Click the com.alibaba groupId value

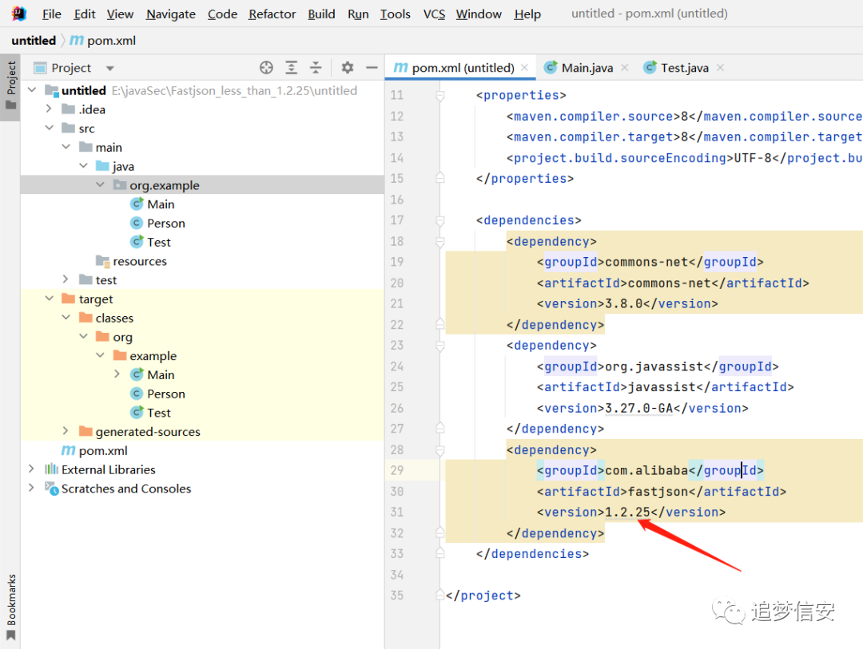646,471
